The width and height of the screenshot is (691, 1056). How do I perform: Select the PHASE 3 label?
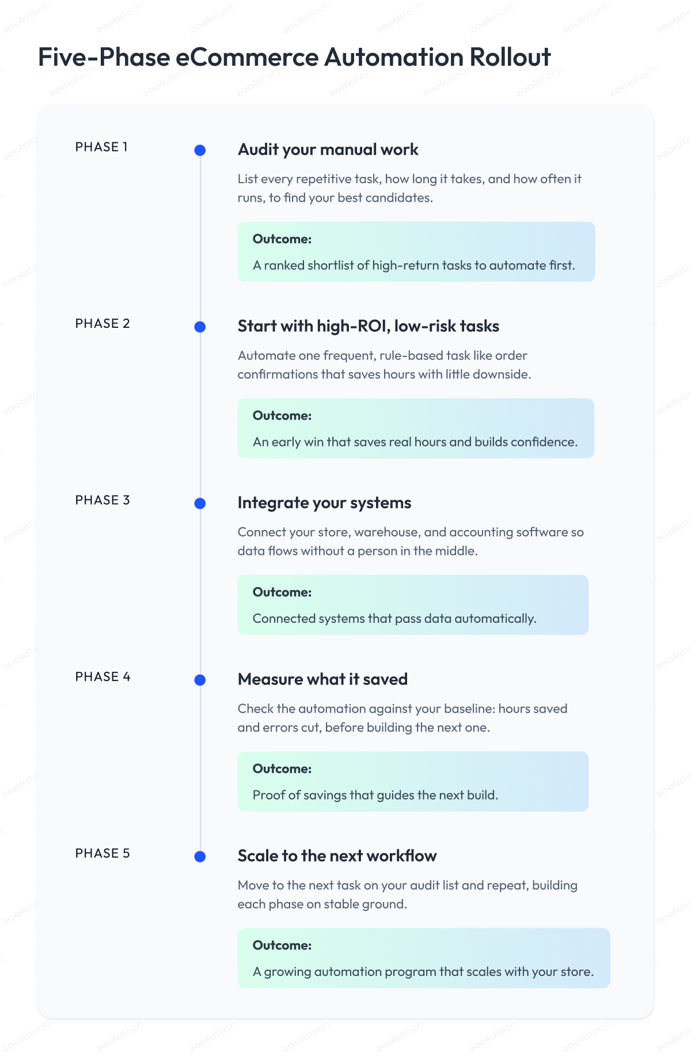tap(102, 500)
